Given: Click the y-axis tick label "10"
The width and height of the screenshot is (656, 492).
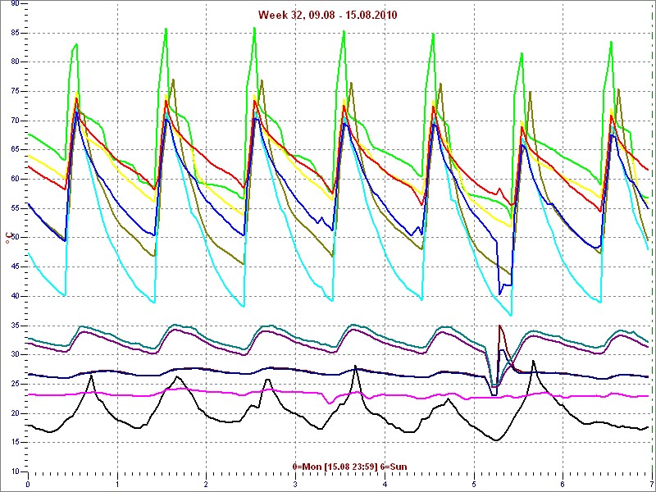Looking at the screenshot, I should pyautogui.click(x=15, y=472).
